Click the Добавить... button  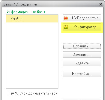(82, 46)
